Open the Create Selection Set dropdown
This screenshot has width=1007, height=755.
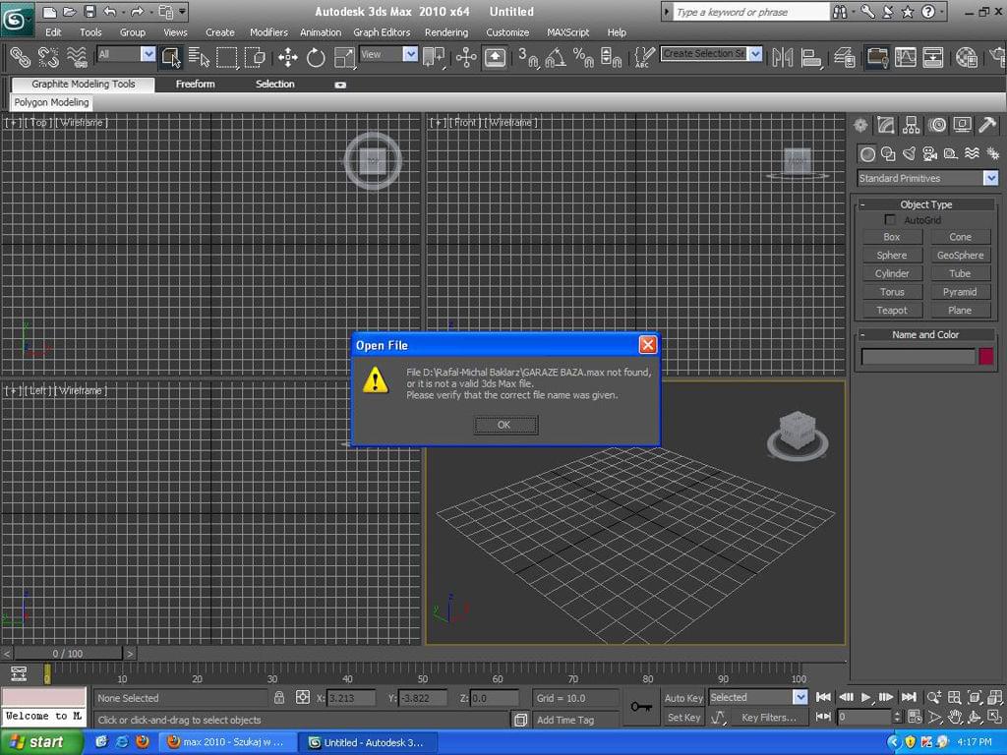pyautogui.click(x=756, y=54)
